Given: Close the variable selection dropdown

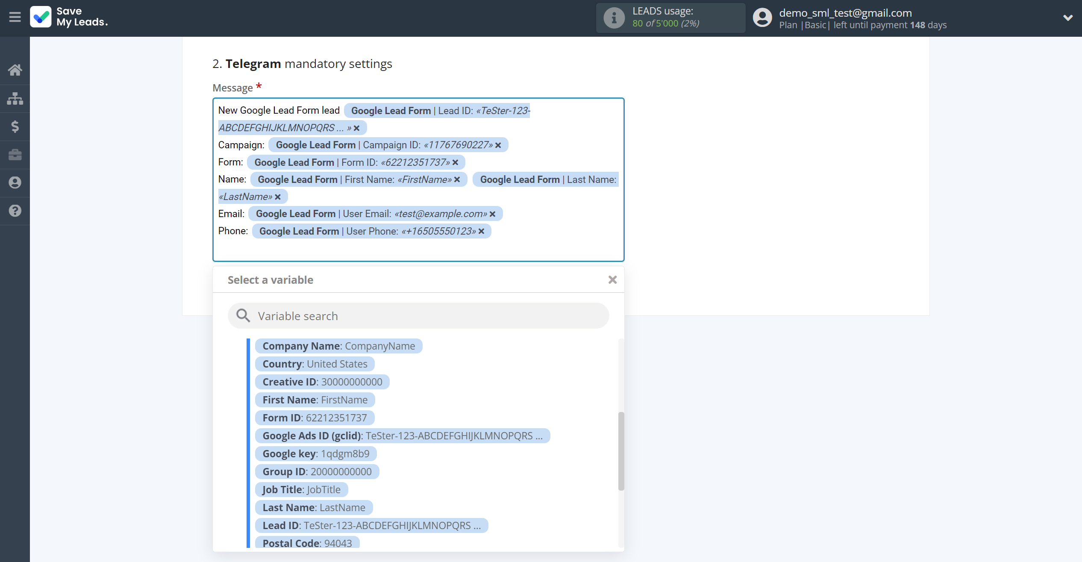Looking at the screenshot, I should (612, 279).
